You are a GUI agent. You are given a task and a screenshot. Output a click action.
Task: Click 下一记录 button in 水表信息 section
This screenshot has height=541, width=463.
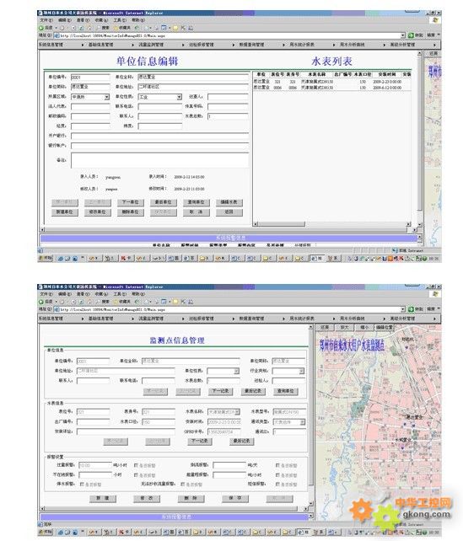pyautogui.click(x=200, y=442)
